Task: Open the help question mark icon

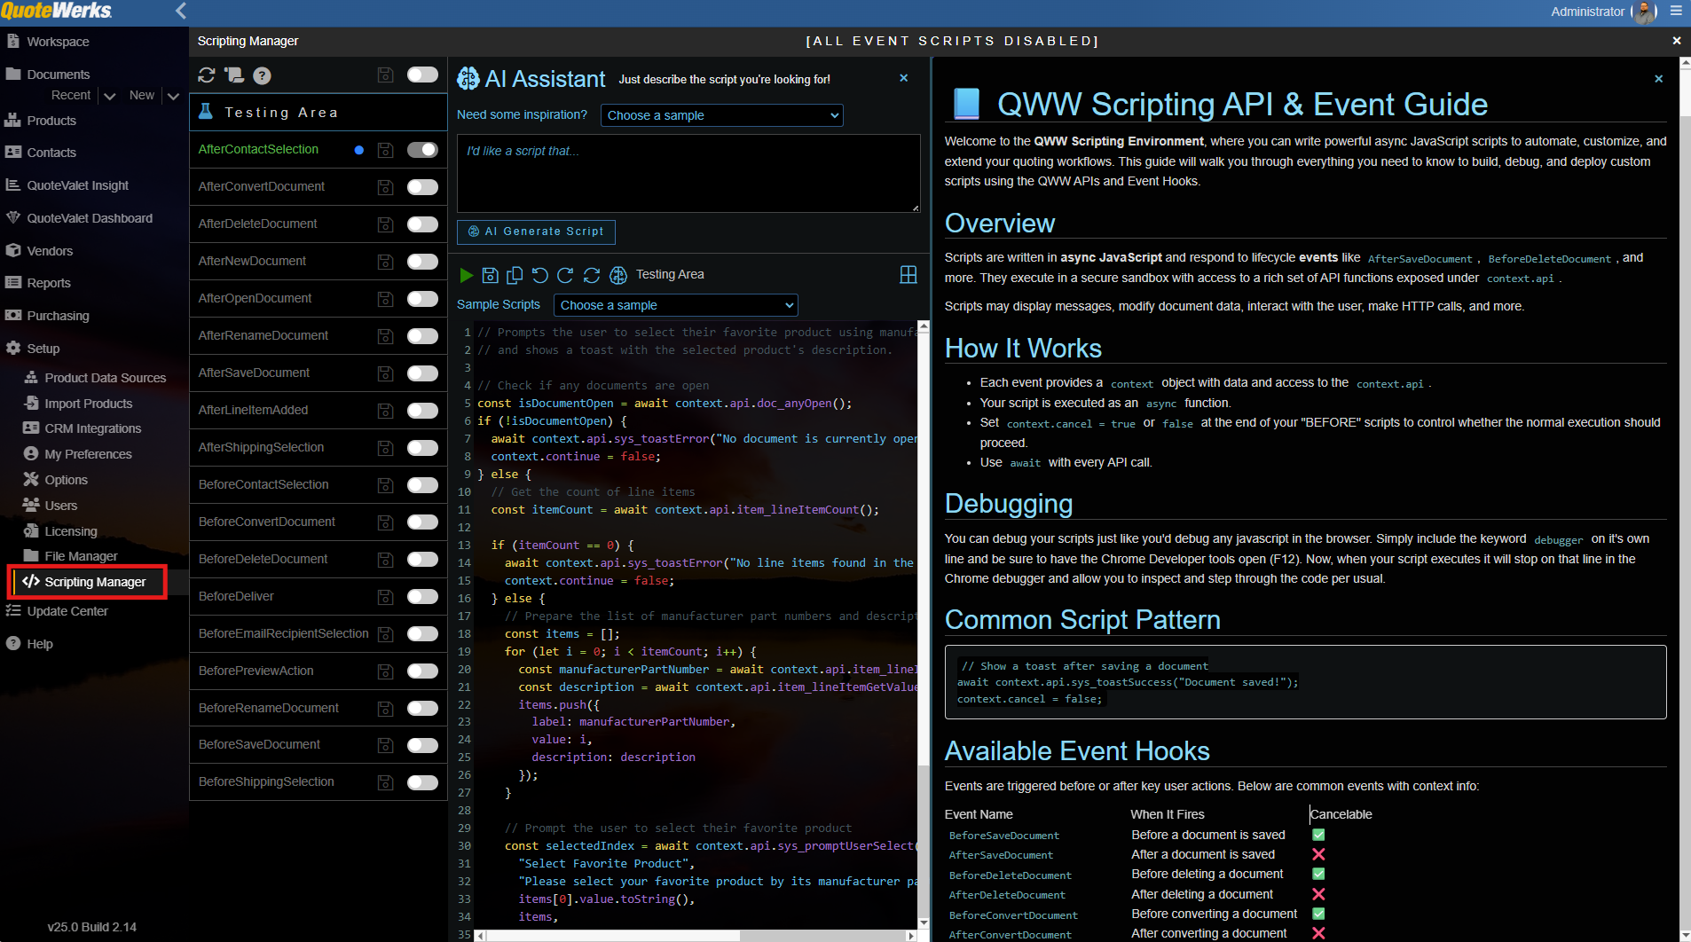Action: (x=262, y=75)
